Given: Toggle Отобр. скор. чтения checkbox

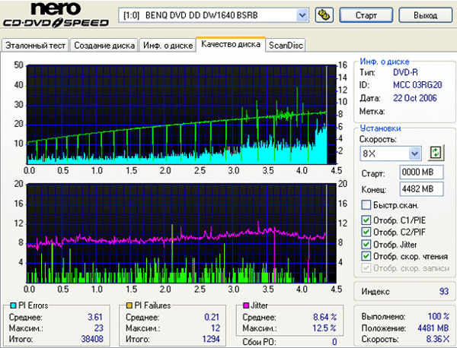Looking at the screenshot, I should [x=366, y=256].
